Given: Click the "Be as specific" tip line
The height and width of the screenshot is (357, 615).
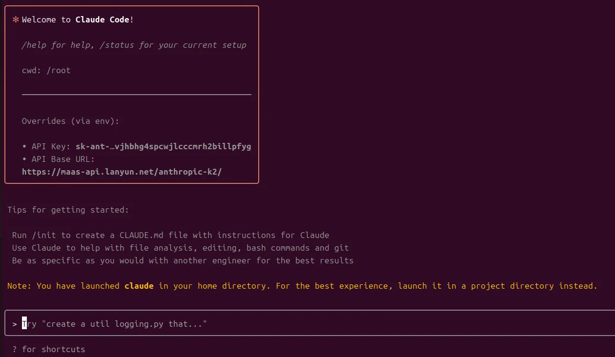Looking at the screenshot, I should 183,260.
